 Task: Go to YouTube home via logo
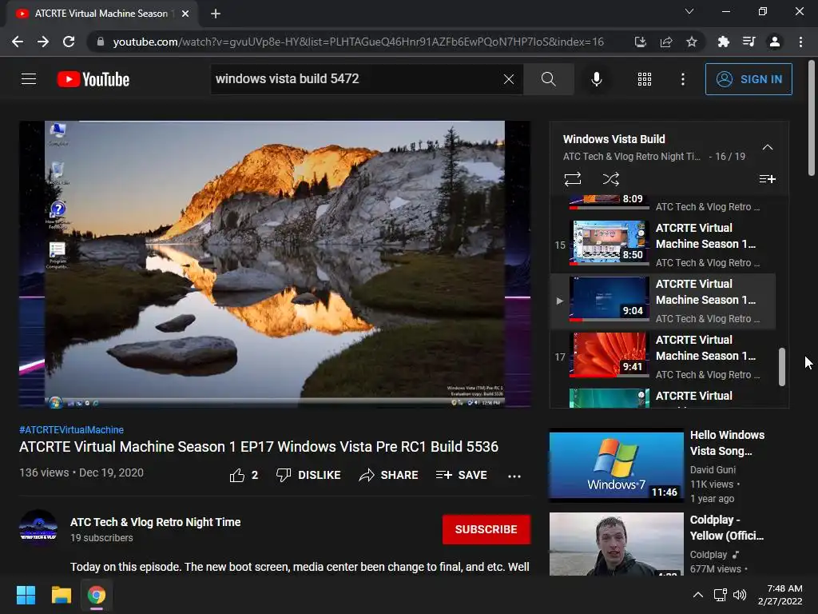(x=93, y=79)
